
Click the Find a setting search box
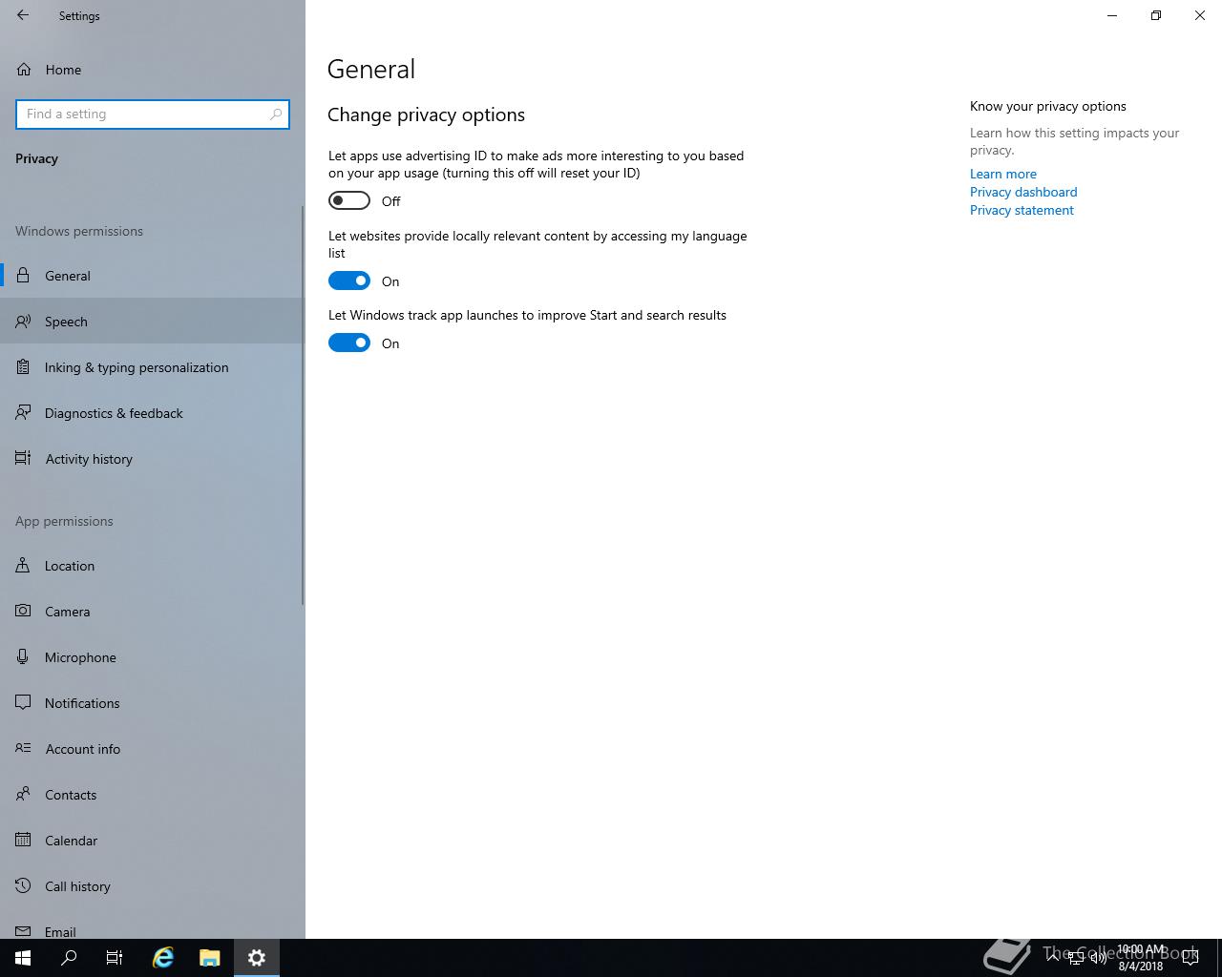[153, 114]
